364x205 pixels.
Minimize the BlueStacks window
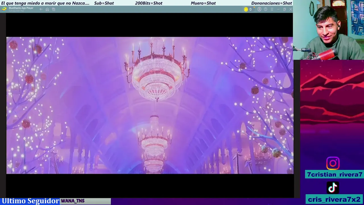tap(278, 9)
